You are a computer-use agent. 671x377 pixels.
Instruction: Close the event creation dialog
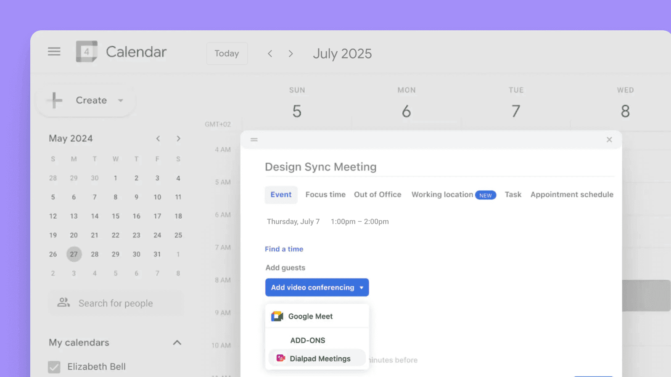609,140
